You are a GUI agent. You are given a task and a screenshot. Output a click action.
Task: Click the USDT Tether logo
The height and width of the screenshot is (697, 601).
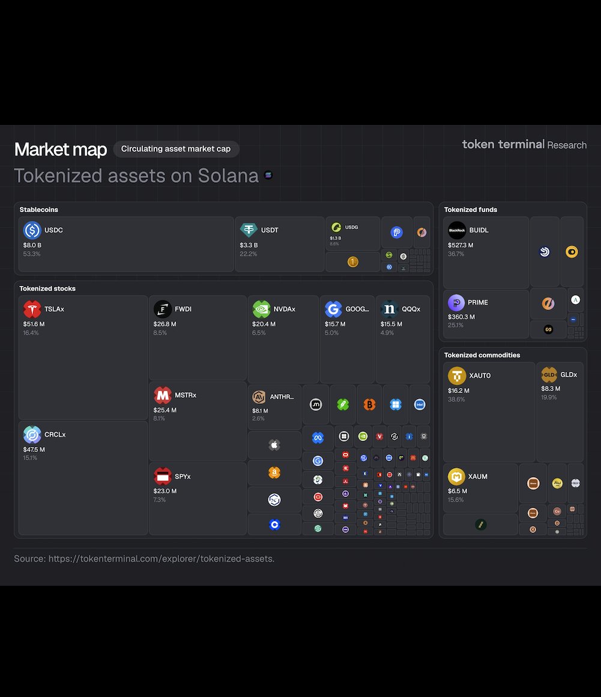point(249,230)
